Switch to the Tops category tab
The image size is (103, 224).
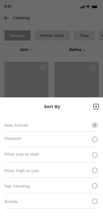[x=84, y=35]
